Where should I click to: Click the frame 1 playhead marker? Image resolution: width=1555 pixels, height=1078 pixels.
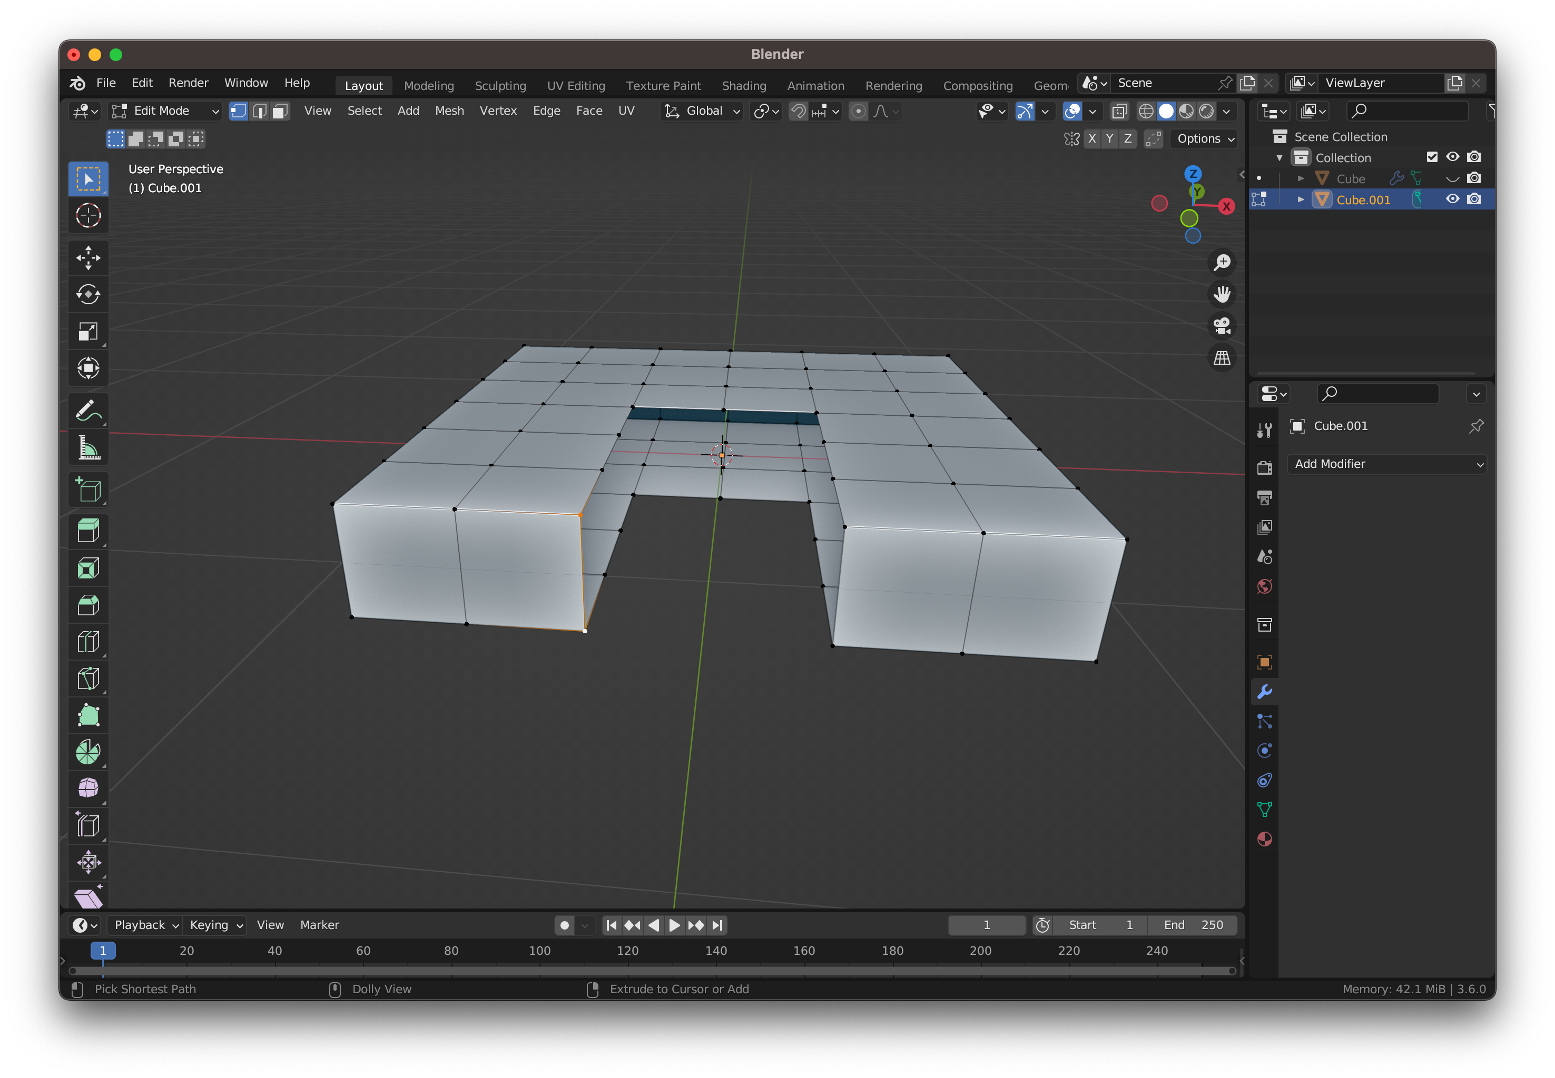point(103,950)
